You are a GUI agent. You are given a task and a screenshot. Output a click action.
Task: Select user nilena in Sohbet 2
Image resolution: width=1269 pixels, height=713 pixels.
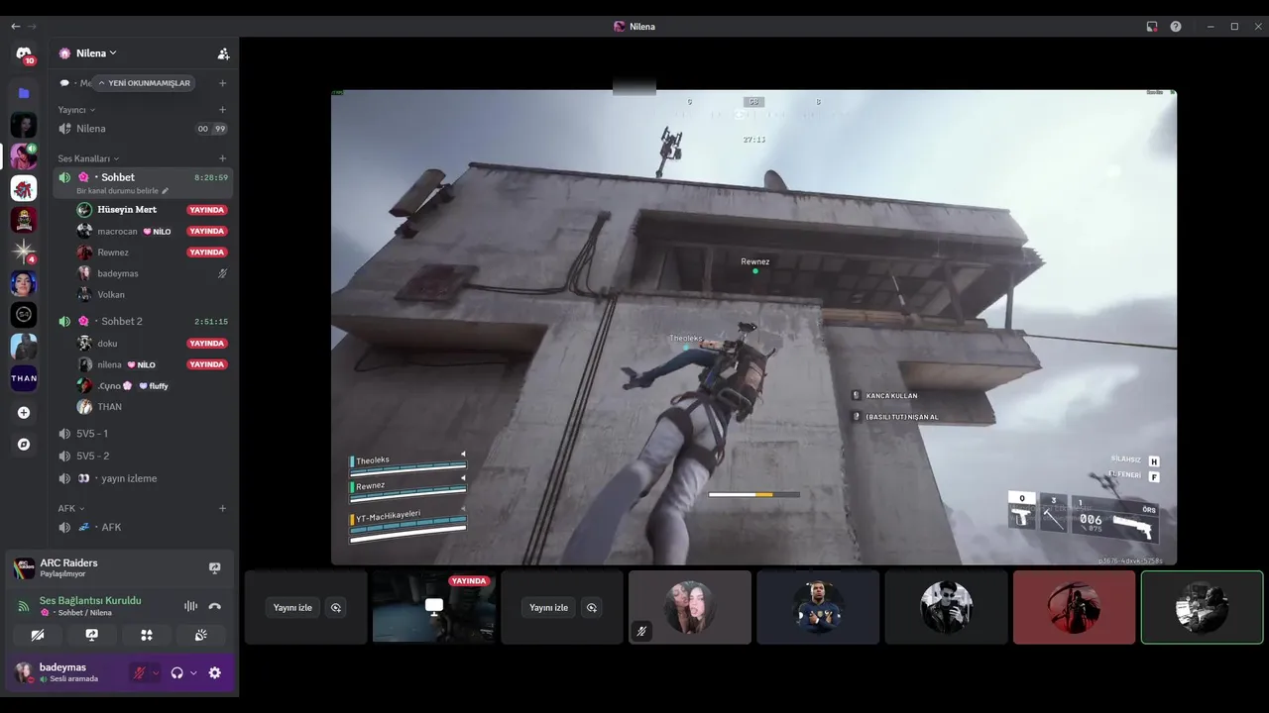[152, 364]
